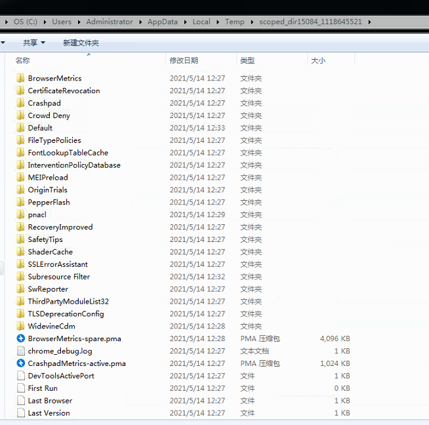Click the "4,096 KB" size value
429x425 pixels.
pos(335,338)
